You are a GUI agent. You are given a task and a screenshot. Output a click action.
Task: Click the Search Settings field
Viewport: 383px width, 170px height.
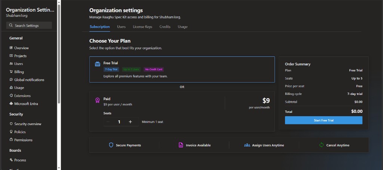point(29,25)
